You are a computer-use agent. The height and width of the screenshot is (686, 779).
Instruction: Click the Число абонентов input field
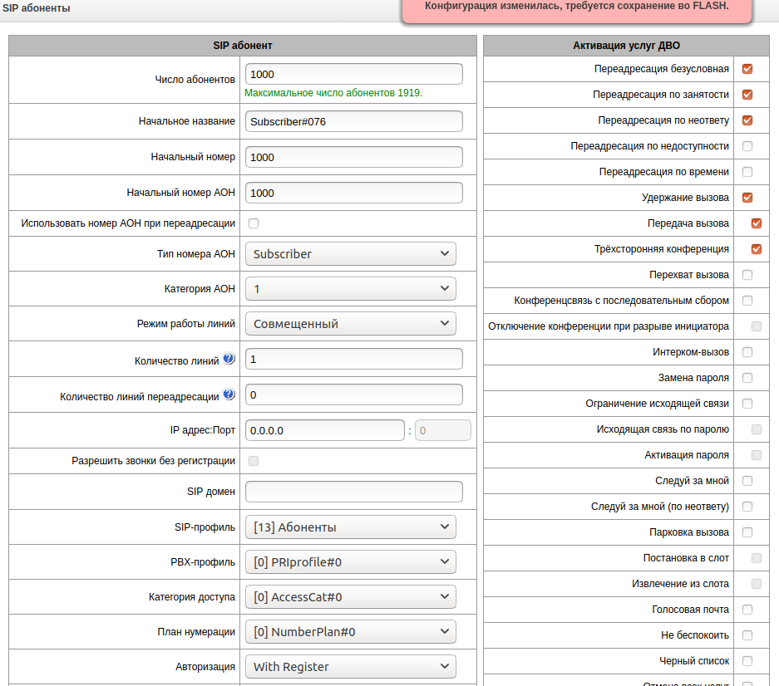coord(354,74)
